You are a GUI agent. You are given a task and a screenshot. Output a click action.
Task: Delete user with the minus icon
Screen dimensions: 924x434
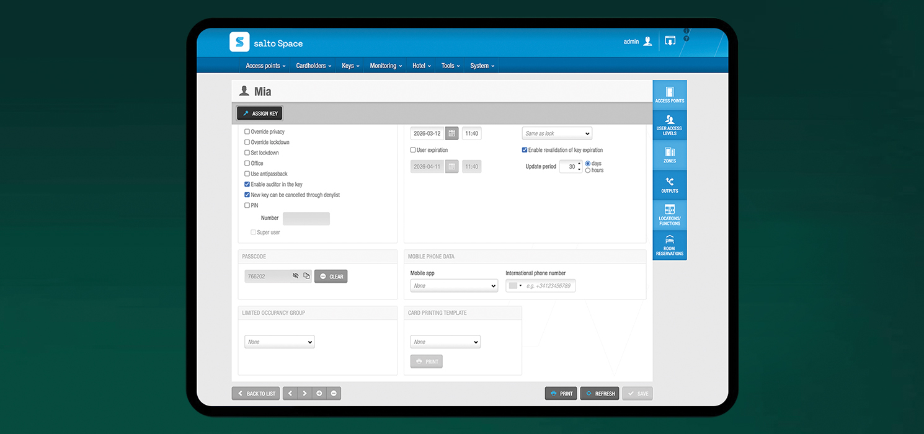pyautogui.click(x=334, y=393)
